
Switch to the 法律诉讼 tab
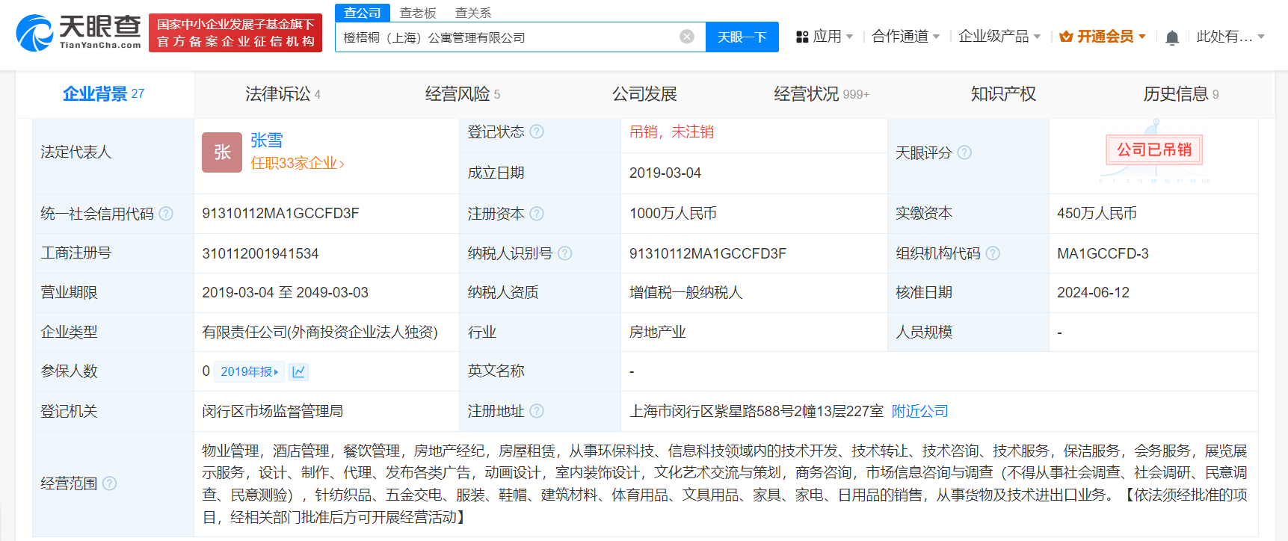[283, 94]
